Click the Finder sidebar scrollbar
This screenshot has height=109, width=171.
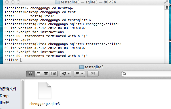(23, 94)
